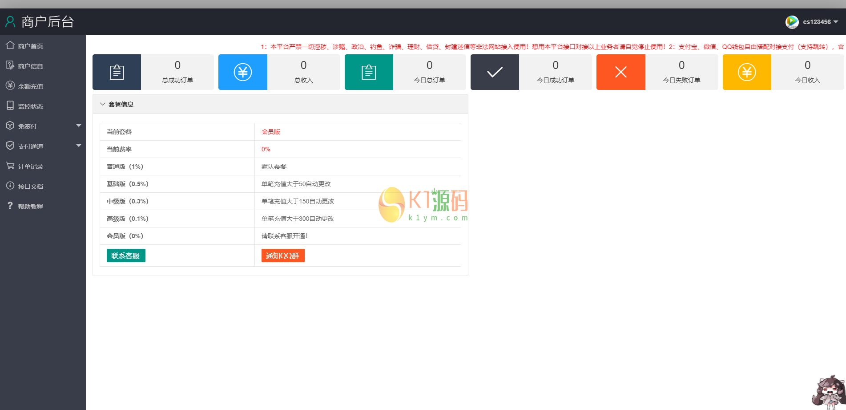This screenshot has height=410, width=846.
Task: Open 商户信息 from the sidebar
Action: pos(10,65)
